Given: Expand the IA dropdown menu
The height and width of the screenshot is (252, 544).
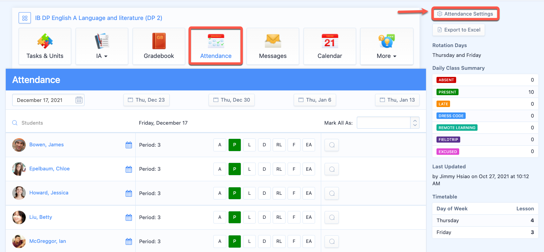Looking at the screenshot, I should pos(102,46).
